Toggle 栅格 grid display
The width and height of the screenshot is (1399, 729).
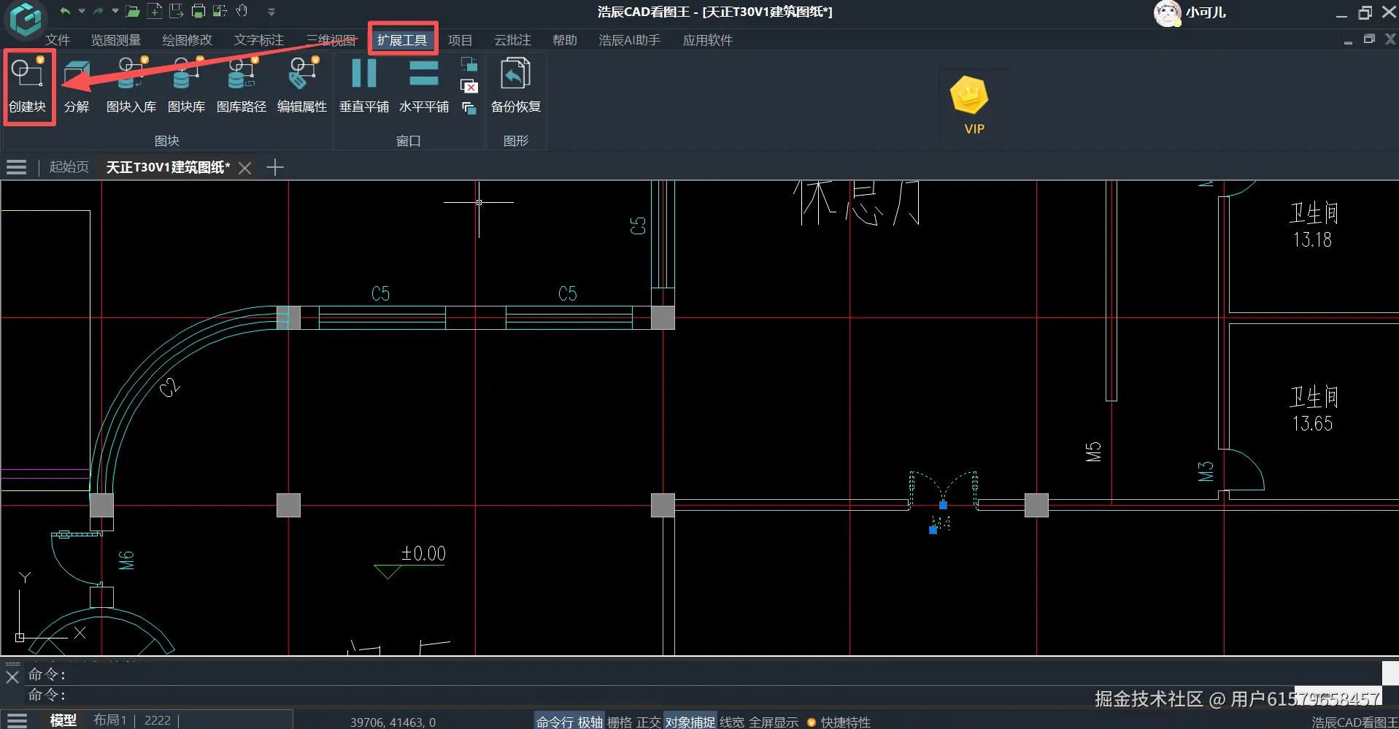620,722
